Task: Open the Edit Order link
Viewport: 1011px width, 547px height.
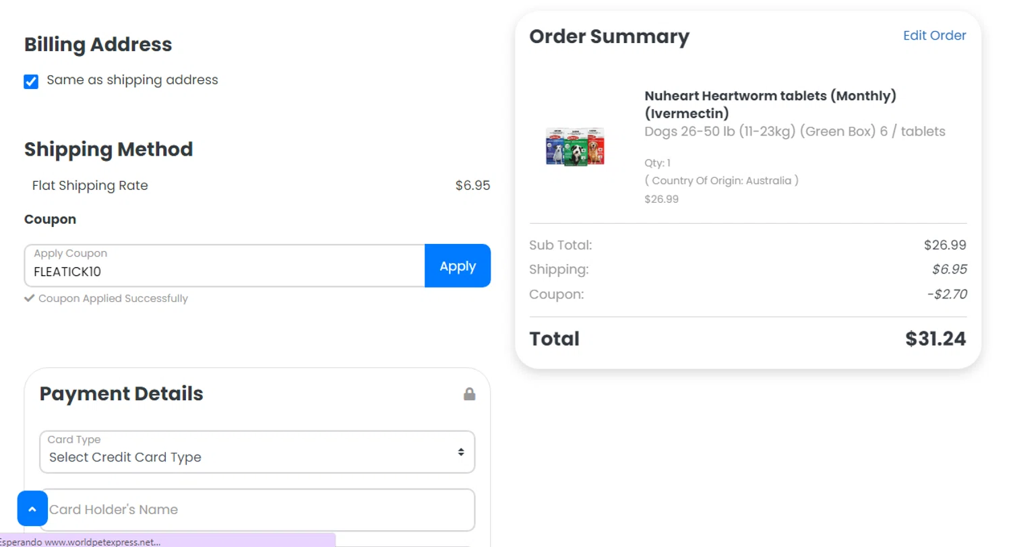Action: click(934, 36)
